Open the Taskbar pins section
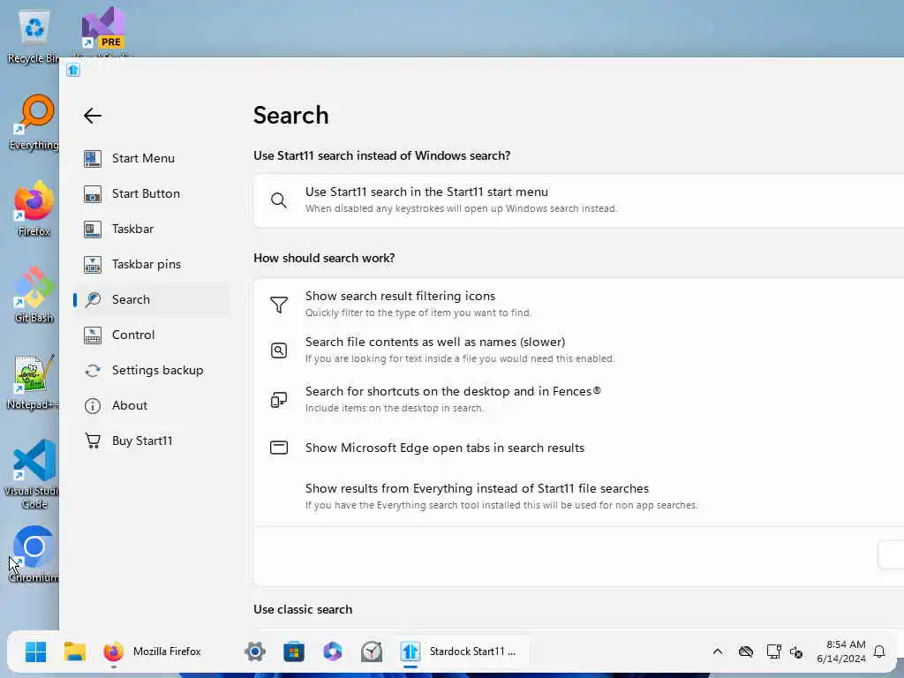 coord(152,264)
